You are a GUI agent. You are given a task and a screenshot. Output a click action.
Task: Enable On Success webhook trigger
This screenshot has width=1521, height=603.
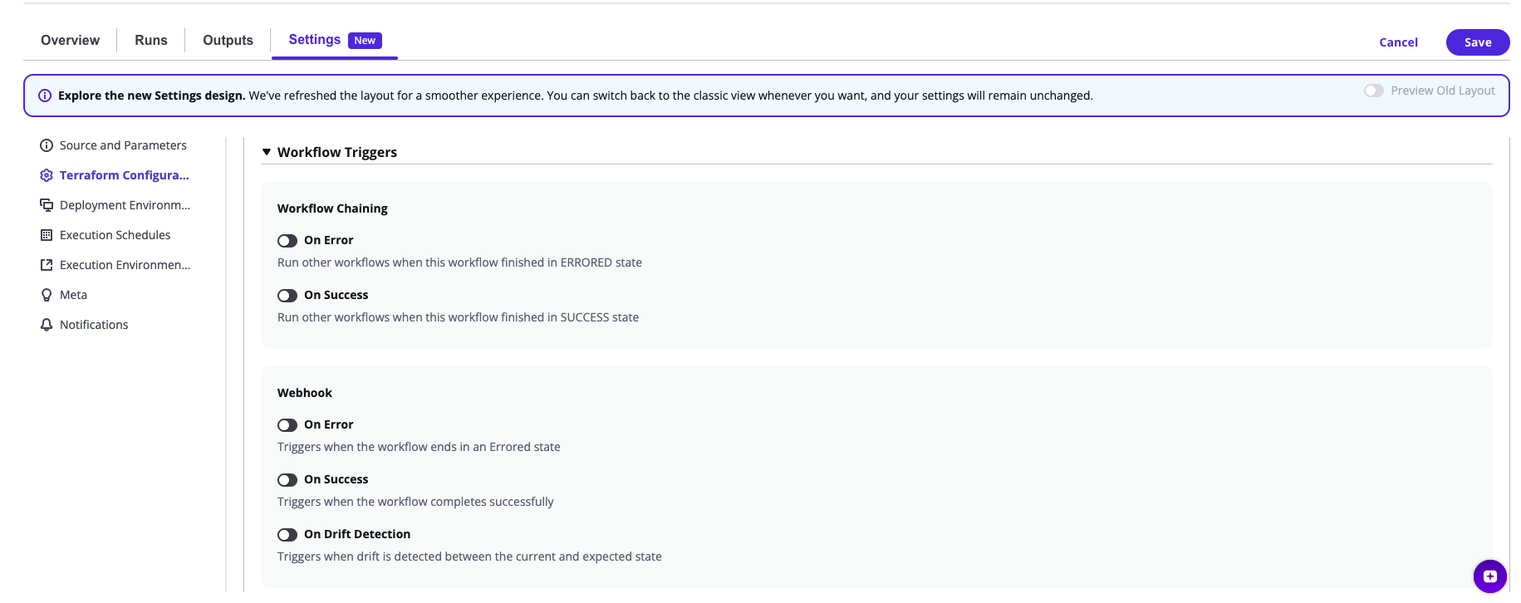287,479
